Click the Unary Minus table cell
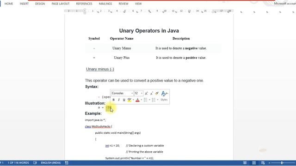296x166 pixels. click(x=122, y=48)
